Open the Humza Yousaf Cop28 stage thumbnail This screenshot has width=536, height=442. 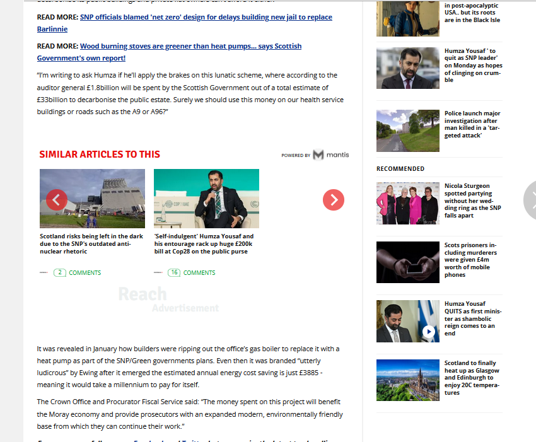(x=206, y=199)
